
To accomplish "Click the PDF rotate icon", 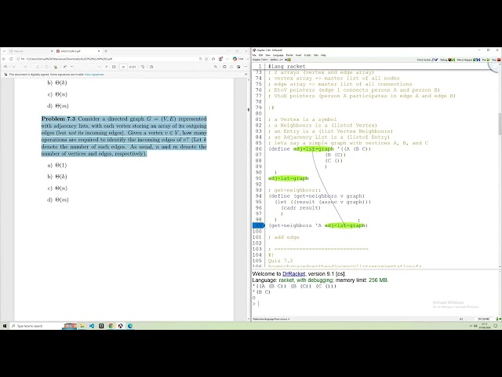I will tap(143, 67).
